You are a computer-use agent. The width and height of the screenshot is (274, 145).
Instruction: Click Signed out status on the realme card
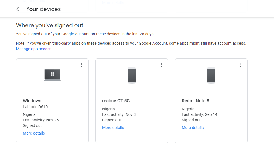coord(112,120)
